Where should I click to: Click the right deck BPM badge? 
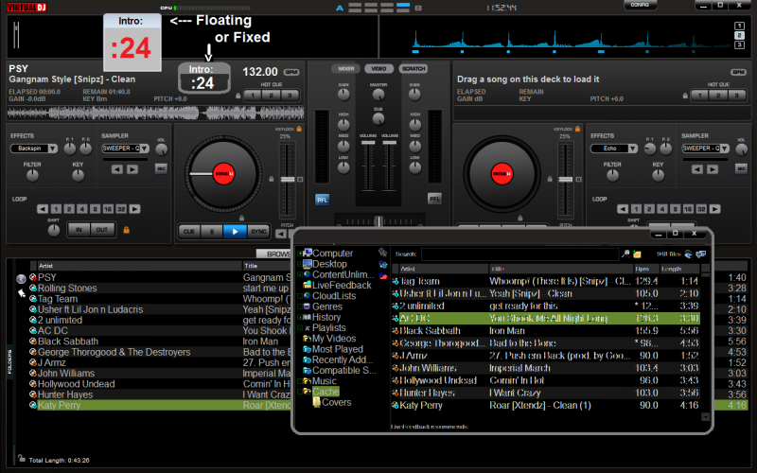[738, 72]
